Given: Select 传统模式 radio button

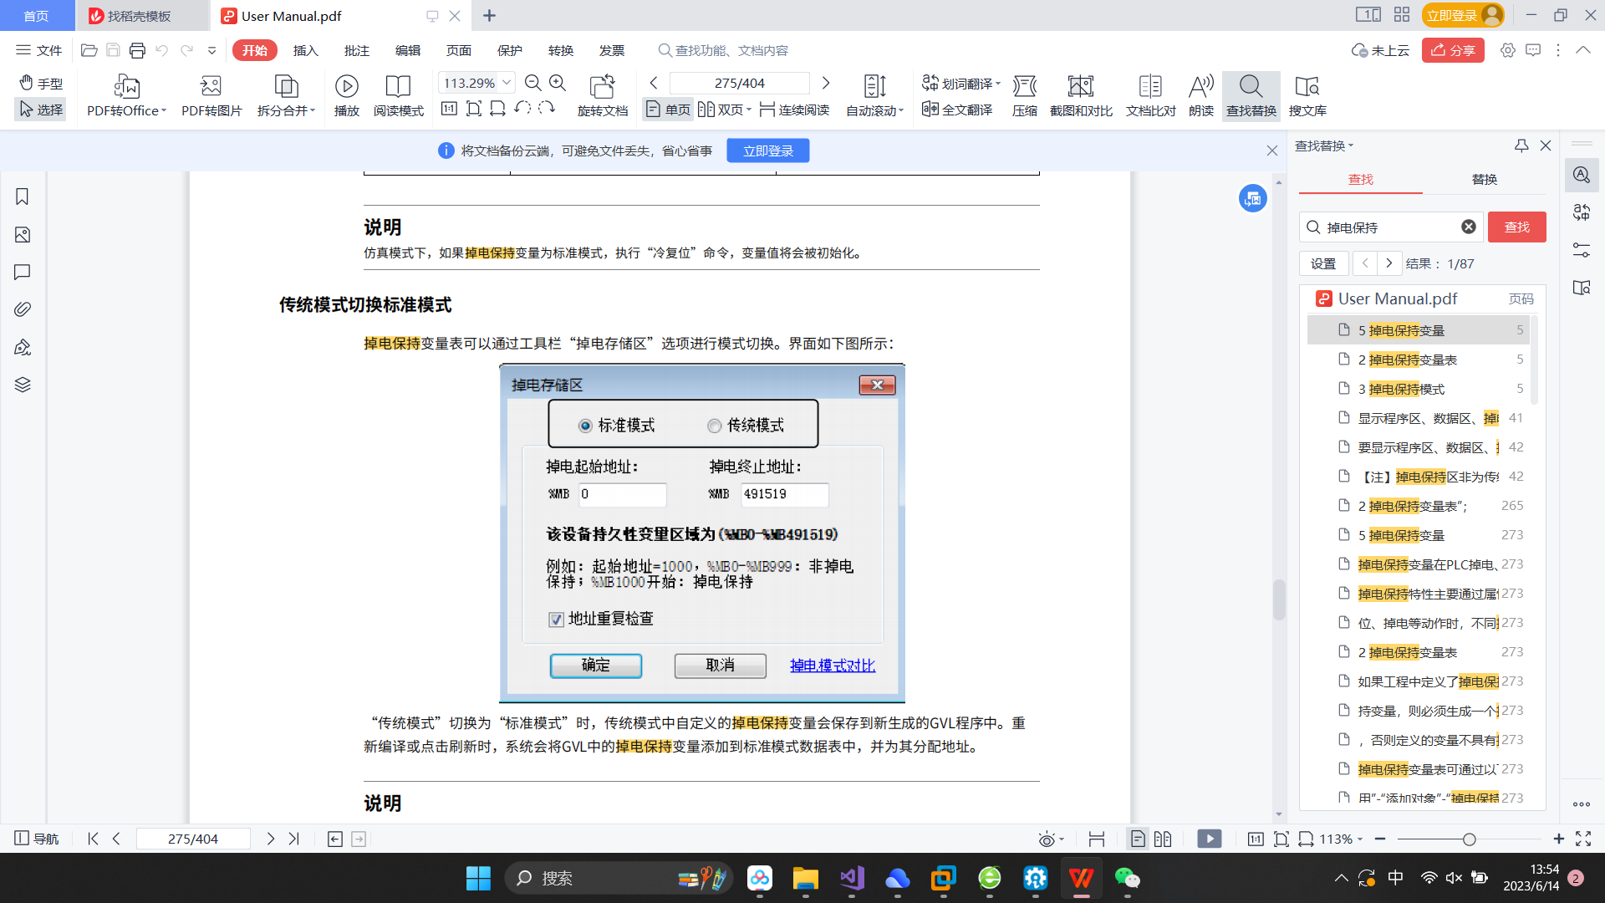Looking at the screenshot, I should tap(714, 426).
